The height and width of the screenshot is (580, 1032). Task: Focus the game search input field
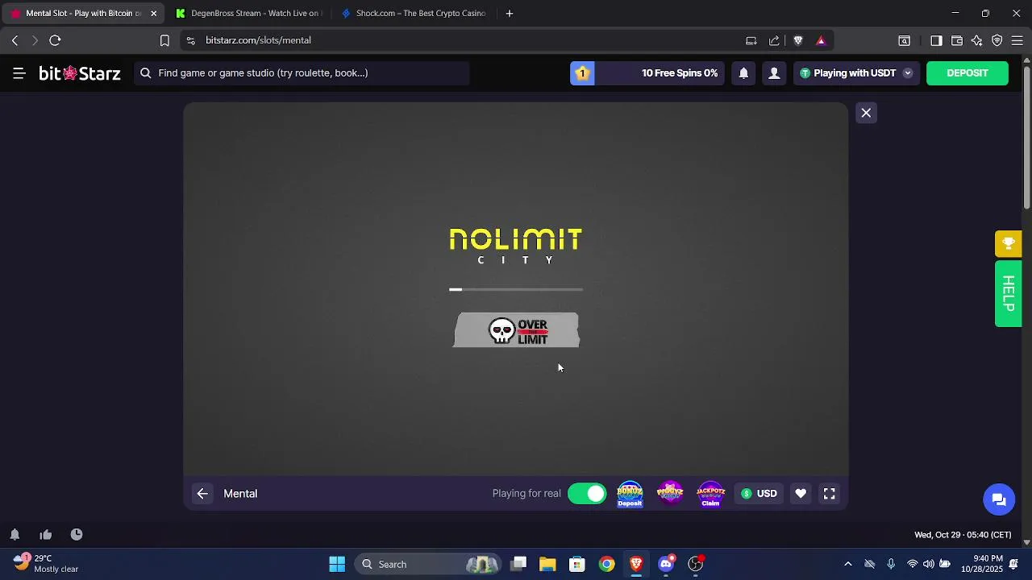(x=302, y=73)
